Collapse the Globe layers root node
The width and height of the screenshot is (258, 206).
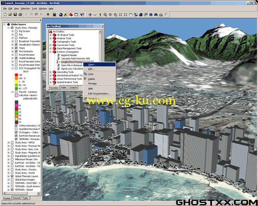[5, 24]
